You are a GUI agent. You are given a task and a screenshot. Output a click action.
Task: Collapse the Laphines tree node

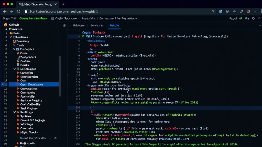[11, 37]
